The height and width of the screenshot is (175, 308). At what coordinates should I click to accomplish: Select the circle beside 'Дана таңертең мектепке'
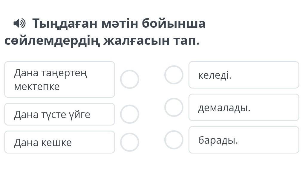(130, 79)
